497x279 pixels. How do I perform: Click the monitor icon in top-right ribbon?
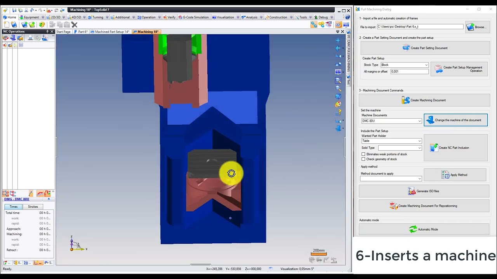(x=345, y=24)
